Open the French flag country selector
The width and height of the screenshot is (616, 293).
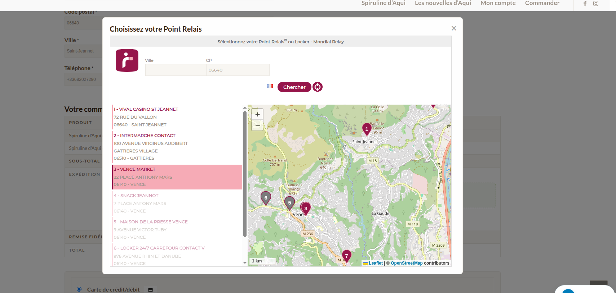click(270, 86)
